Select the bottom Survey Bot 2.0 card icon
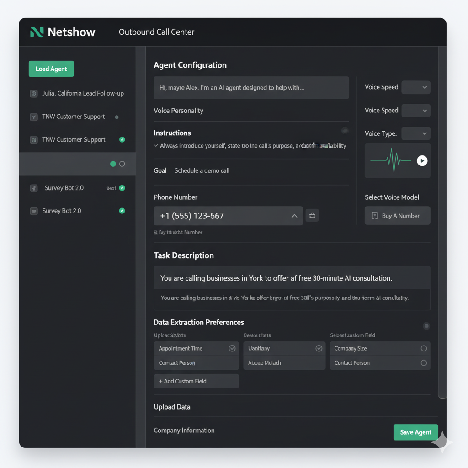The image size is (468, 468). click(x=34, y=211)
